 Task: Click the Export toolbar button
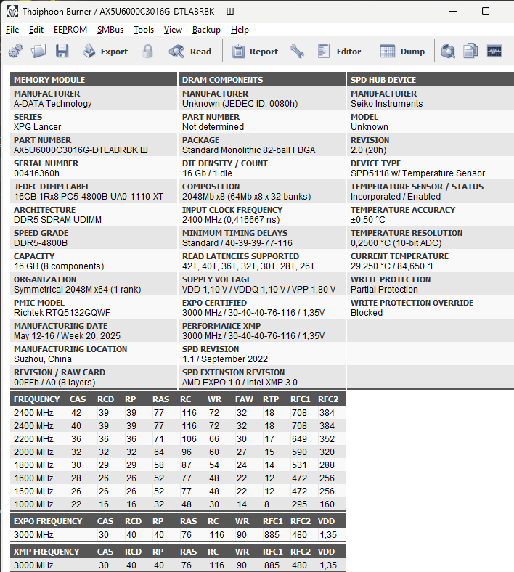coord(105,51)
